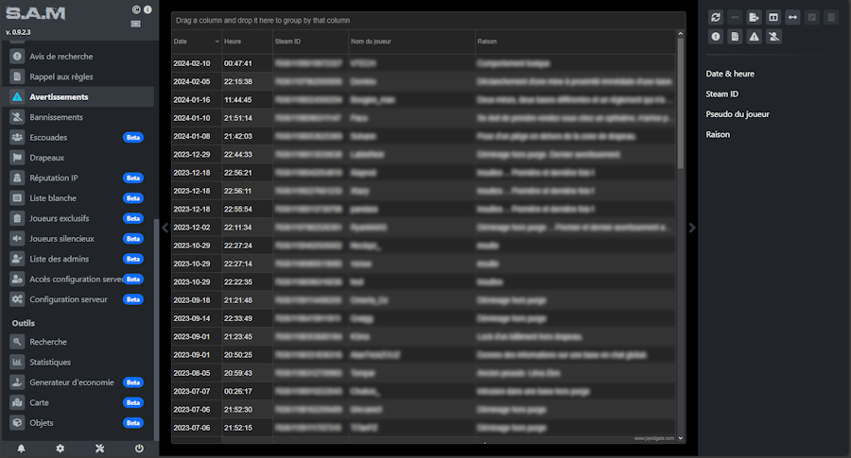
Task: Open settings via the gear icon
Action: click(x=61, y=449)
